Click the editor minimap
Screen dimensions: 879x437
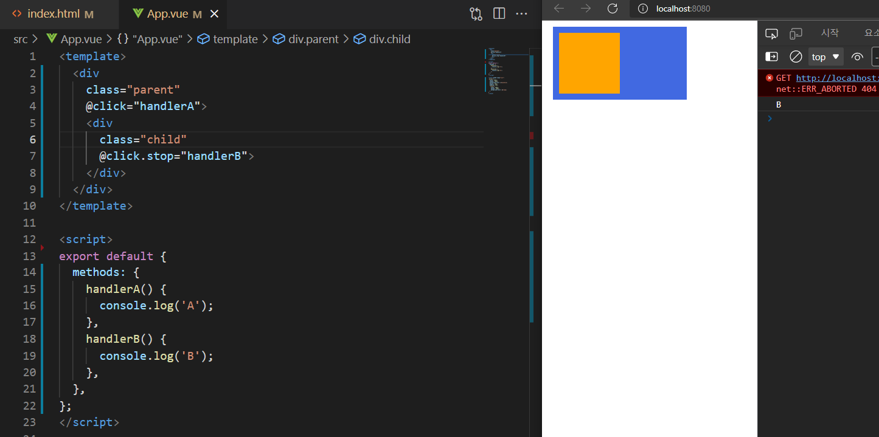coord(506,71)
